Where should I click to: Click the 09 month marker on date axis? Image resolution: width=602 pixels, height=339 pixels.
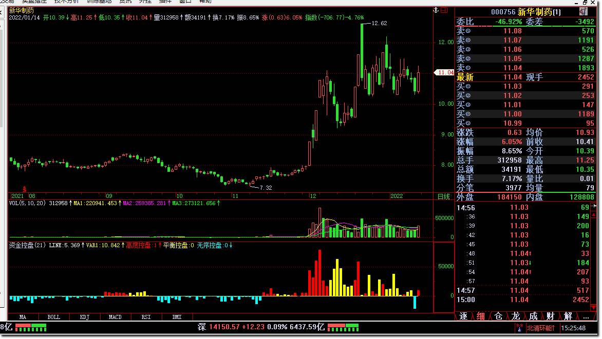click(x=109, y=196)
